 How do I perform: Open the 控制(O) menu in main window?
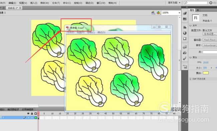point(78,3)
